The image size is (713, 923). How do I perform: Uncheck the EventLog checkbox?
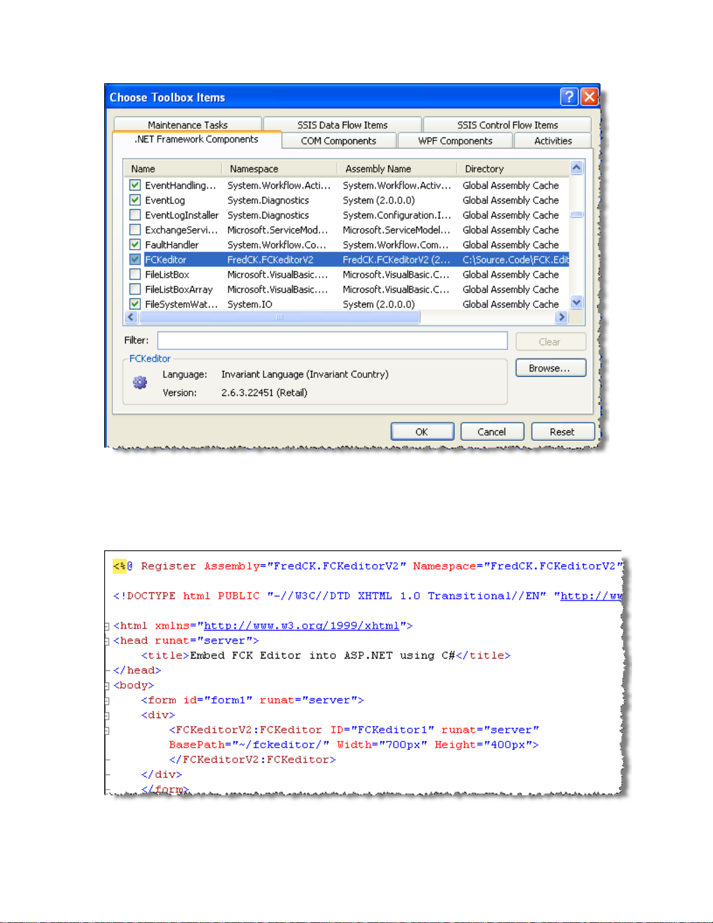[x=135, y=200]
